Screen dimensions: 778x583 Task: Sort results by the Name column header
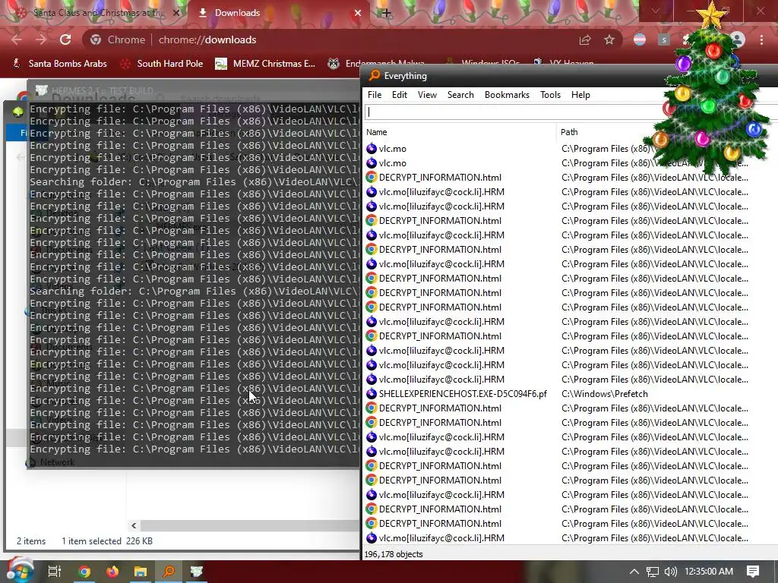[x=460, y=132]
